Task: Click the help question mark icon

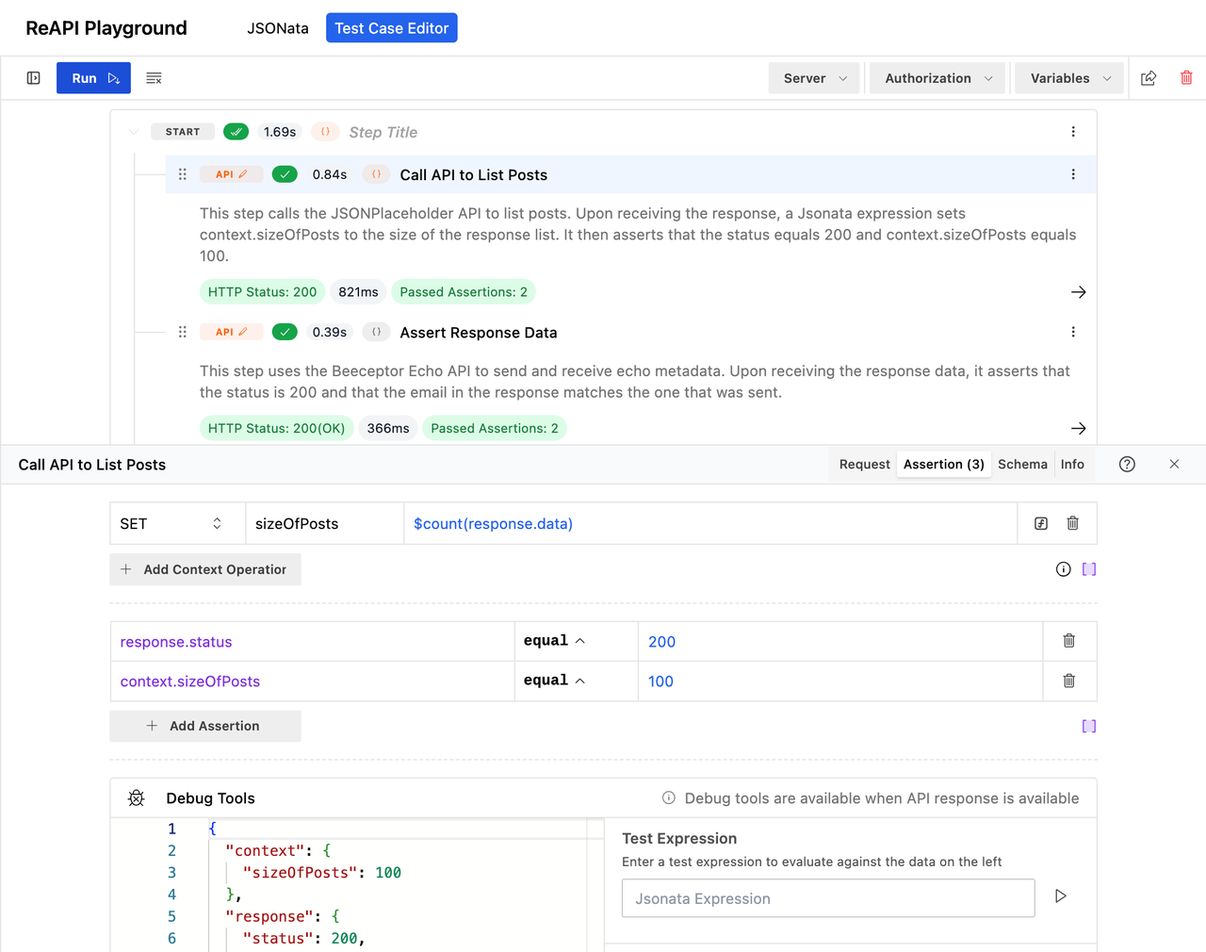Action: 1127,465
